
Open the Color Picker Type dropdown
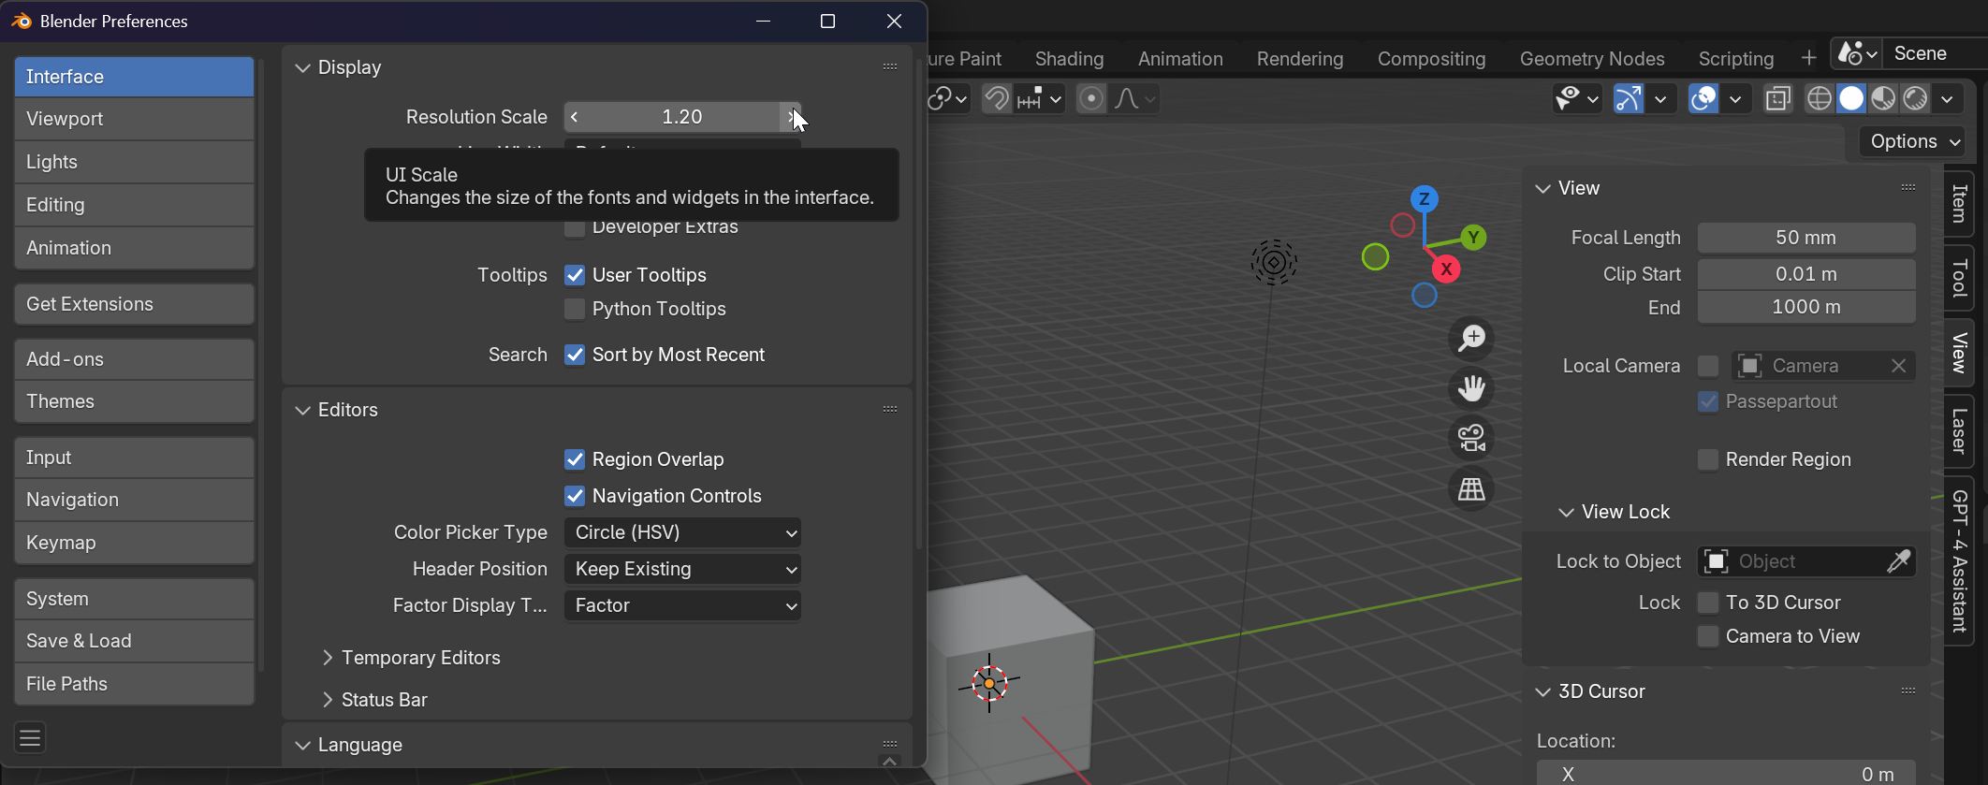click(x=682, y=532)
